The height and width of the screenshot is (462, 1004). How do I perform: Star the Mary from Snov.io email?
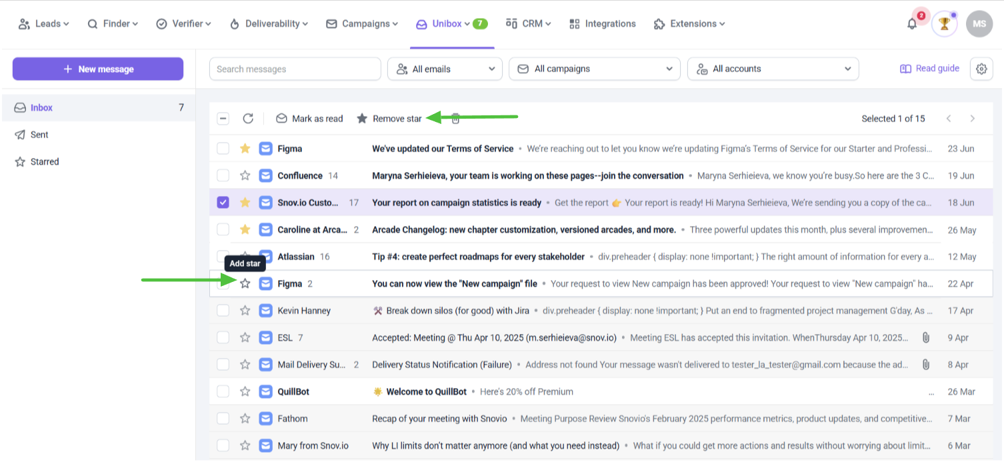pyautogui.click(x=245, y=445)
